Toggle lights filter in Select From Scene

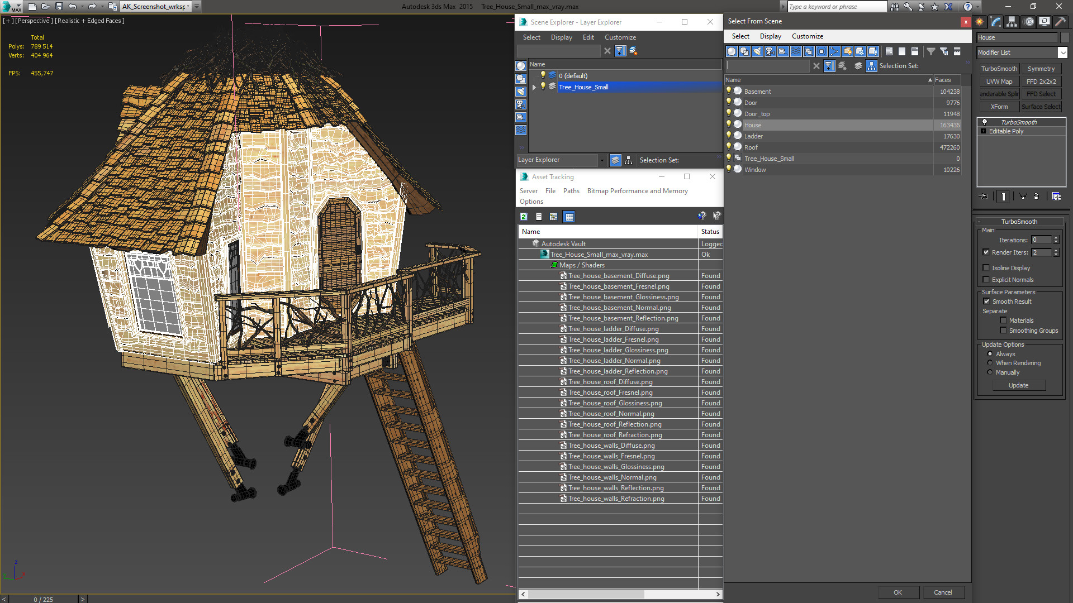click(x=757, y=51)
